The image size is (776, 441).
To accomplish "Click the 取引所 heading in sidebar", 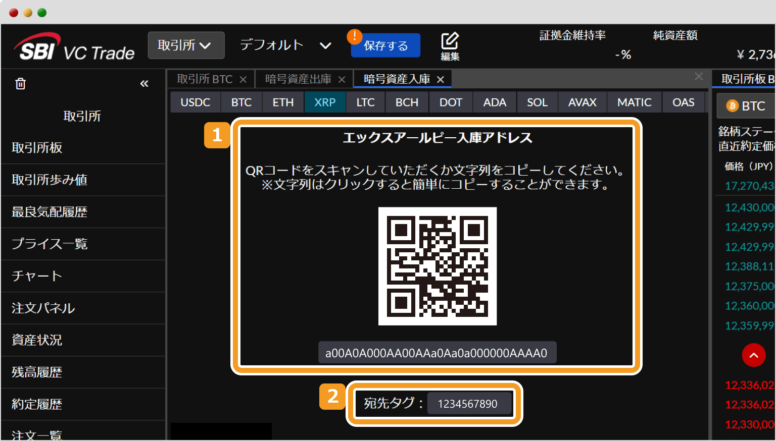I will coord(82,117).
